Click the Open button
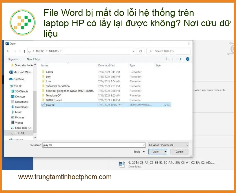The height and width of the screenshot is (193, 236). tap(156, 152)
